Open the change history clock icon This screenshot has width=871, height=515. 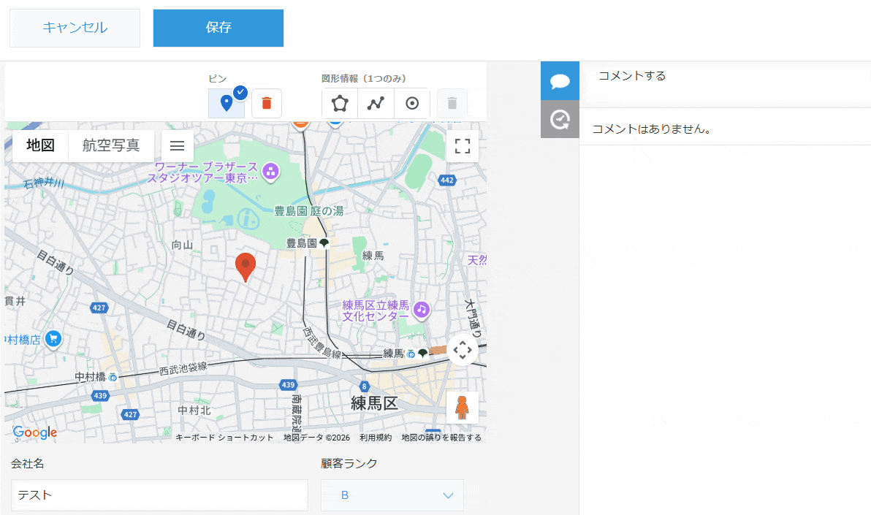[x=560, y=119]
